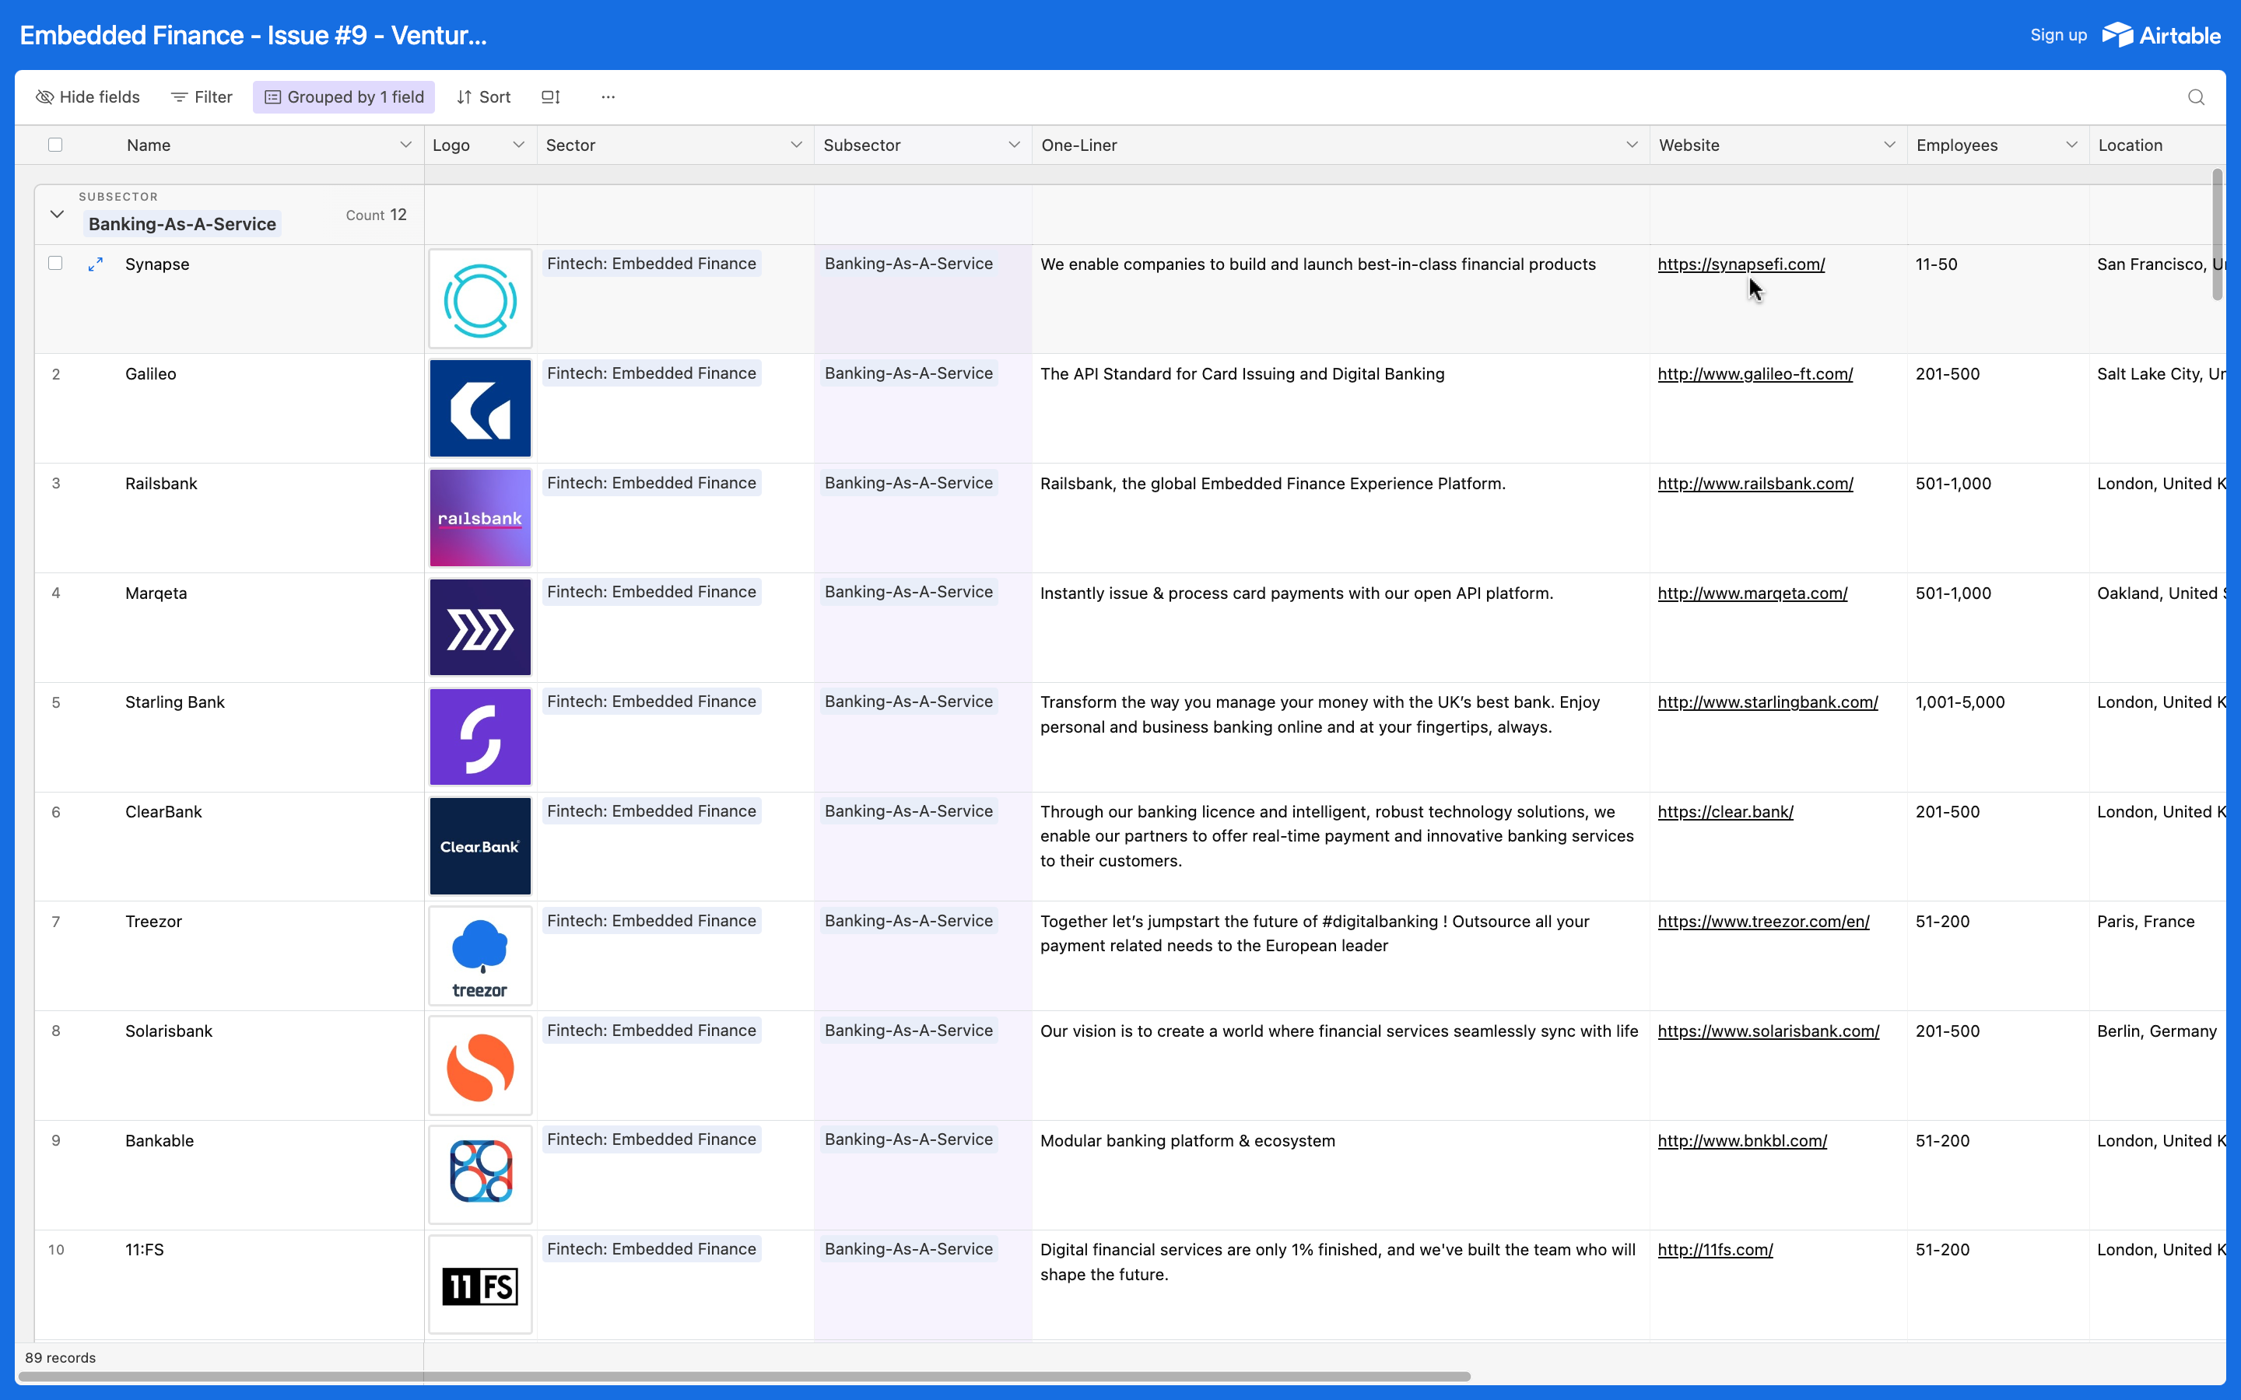Open the solarisbank.com website link
This screenshot has height=1400, width=2241.
[1768, 1031]
